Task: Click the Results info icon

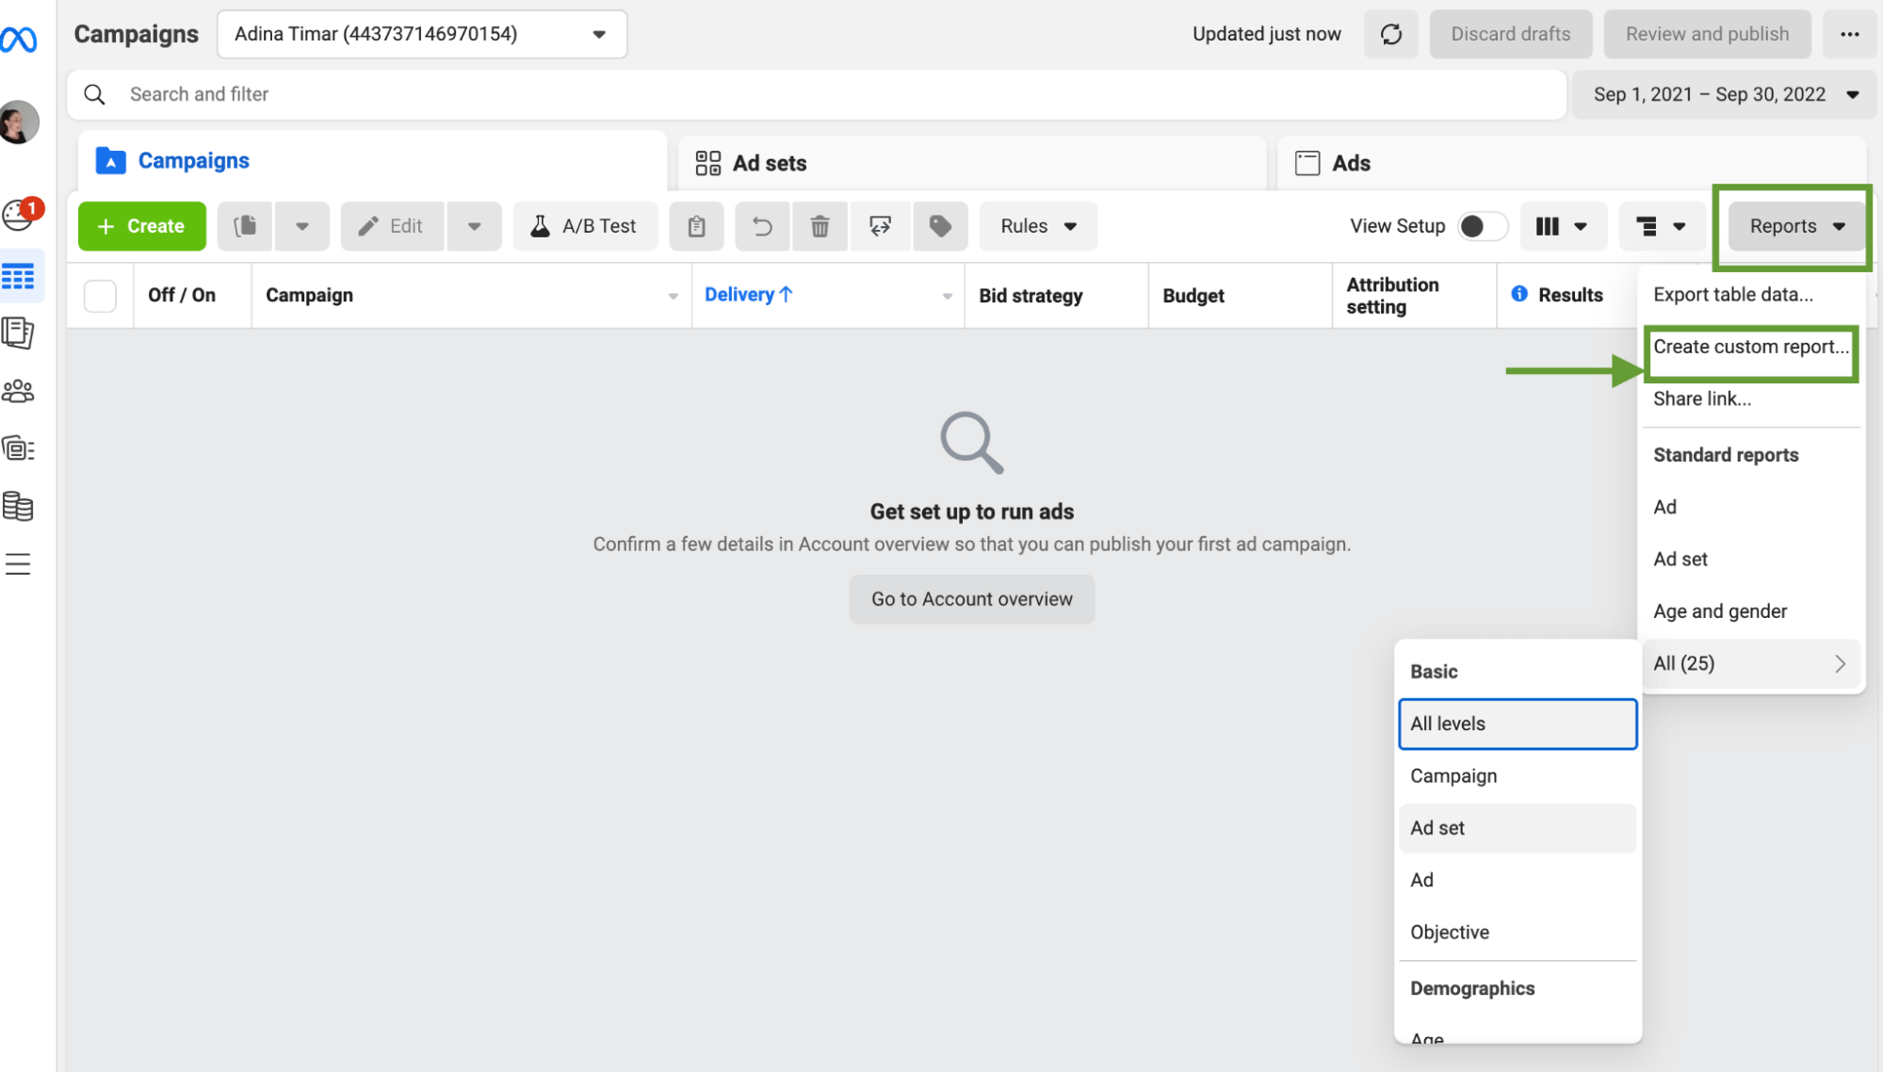Action: pyautogui.click(x=1518, y=294)
